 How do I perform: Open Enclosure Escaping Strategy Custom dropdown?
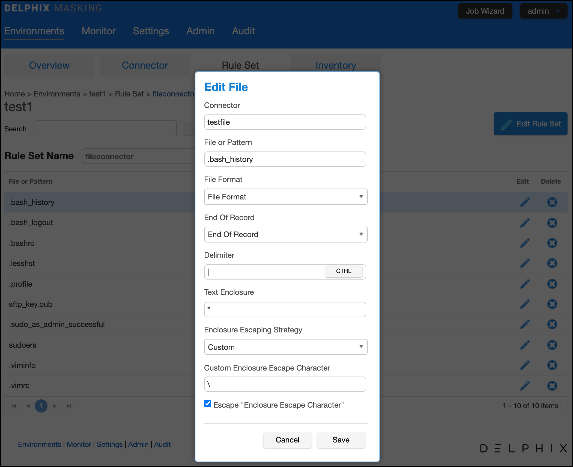286,347
